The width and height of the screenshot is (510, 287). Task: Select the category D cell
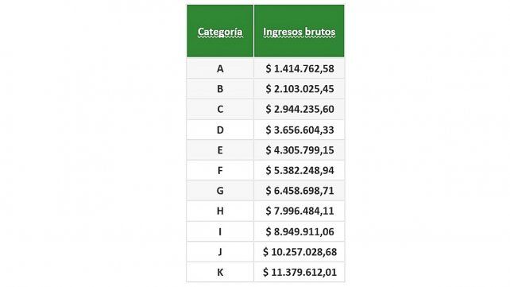(x=220, y=130)
